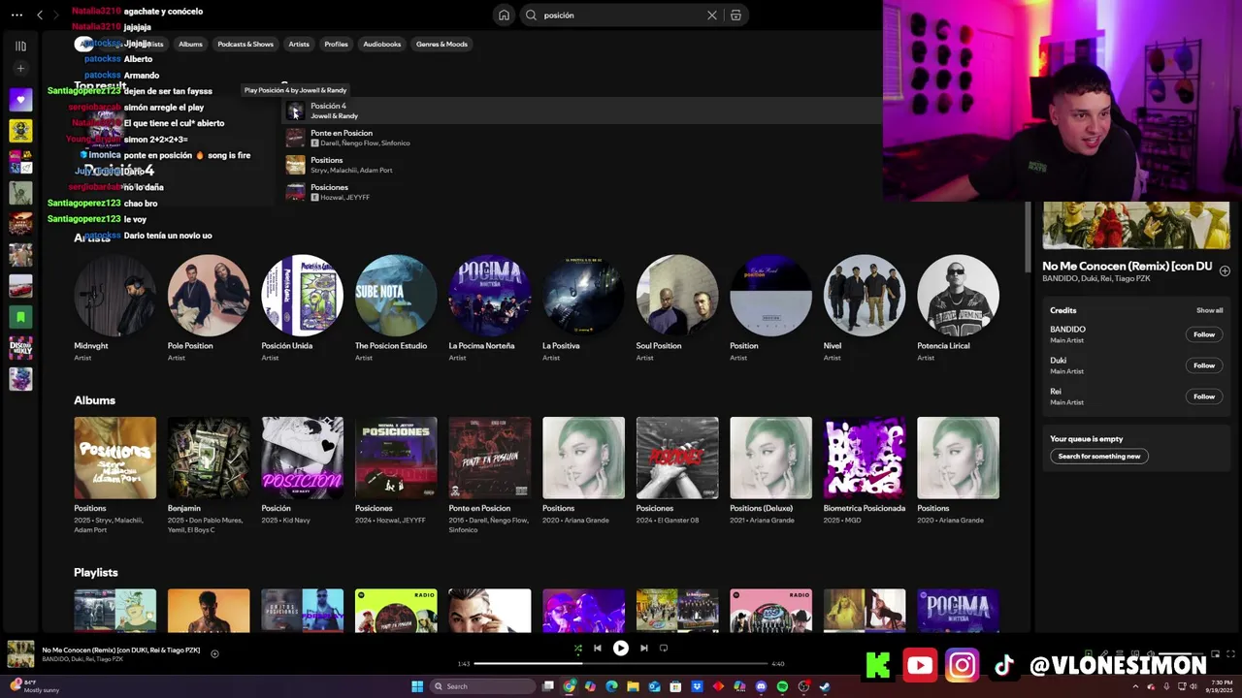1242x698 pixels.
Task: Open the No Me Conocen title in the player bar
Action: [121, 650]
